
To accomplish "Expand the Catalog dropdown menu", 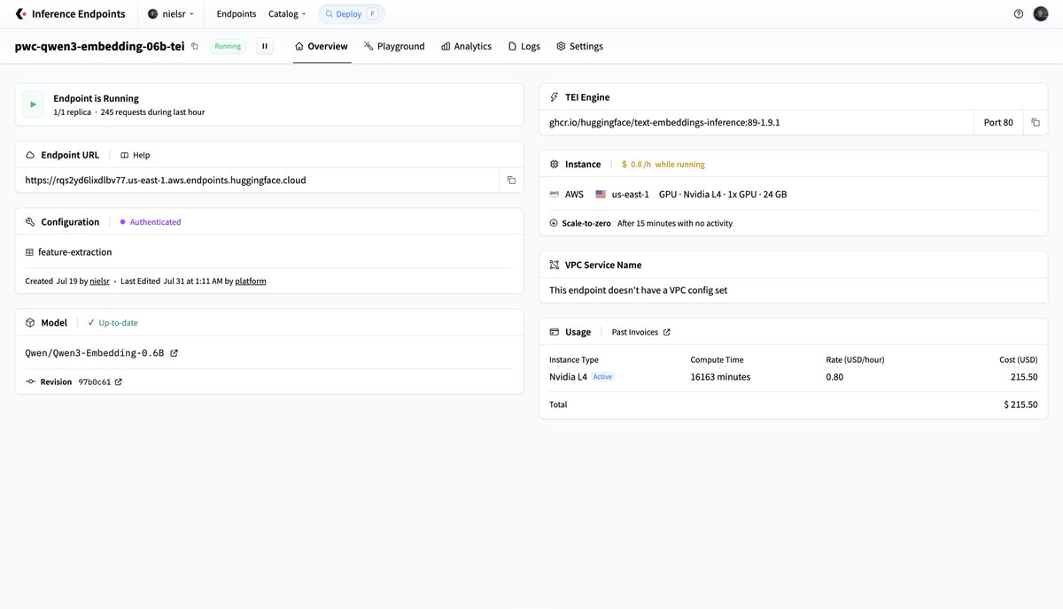I will (x=287, y=14).
